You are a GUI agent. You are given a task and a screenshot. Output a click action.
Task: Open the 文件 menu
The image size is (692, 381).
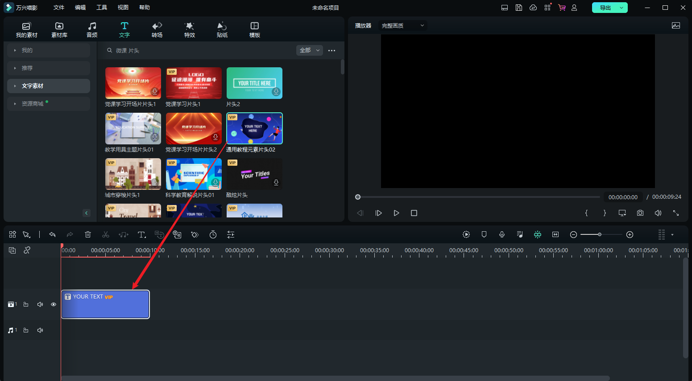59,8
